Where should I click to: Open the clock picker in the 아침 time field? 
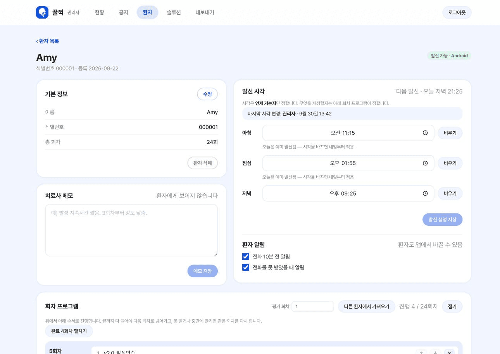(x=425, y=133)
